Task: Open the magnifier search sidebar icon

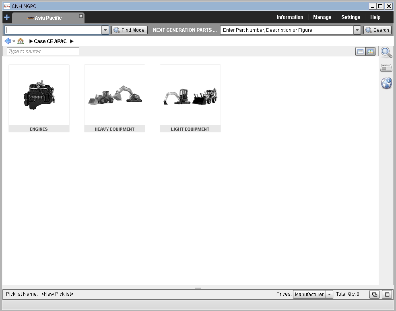Action: 386,52
